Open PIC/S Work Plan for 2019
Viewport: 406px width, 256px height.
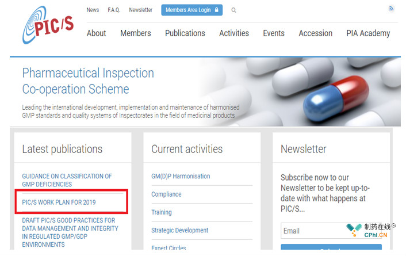(x=59, y=202)
